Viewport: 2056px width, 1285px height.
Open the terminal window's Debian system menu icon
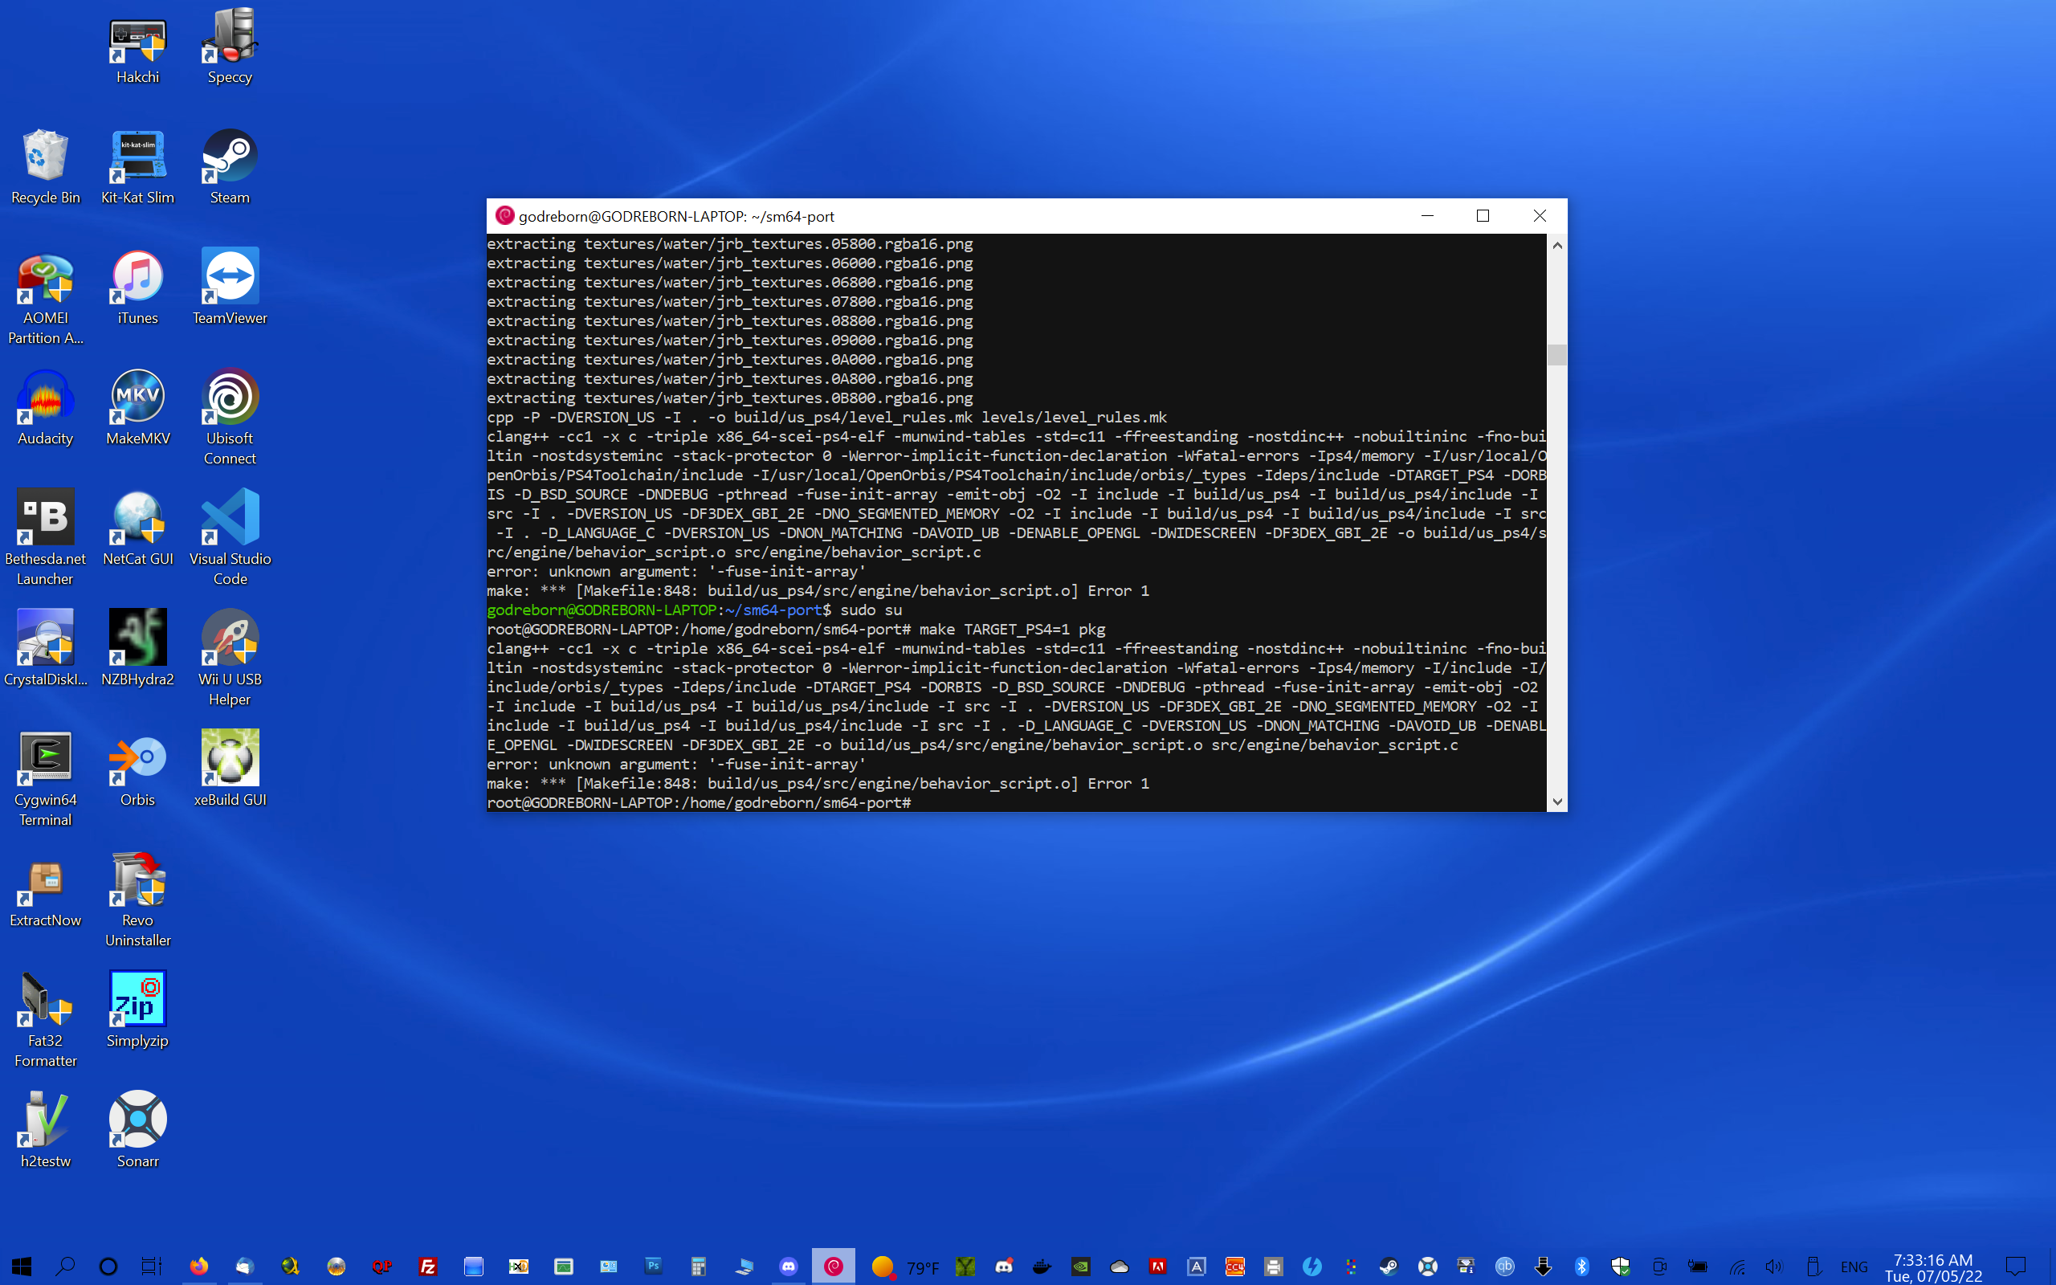coord(504,216)
